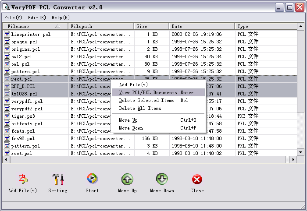Viewport: 307px width, 211px height.
Task: Select the frs96.pxl filename
Action: point(23,138)
